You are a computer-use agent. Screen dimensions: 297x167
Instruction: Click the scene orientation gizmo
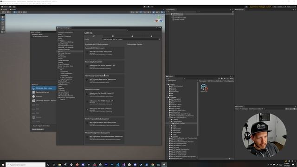[159, 19]
